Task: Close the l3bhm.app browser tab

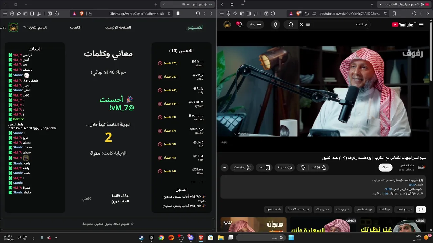Action: tap(164, 4)
